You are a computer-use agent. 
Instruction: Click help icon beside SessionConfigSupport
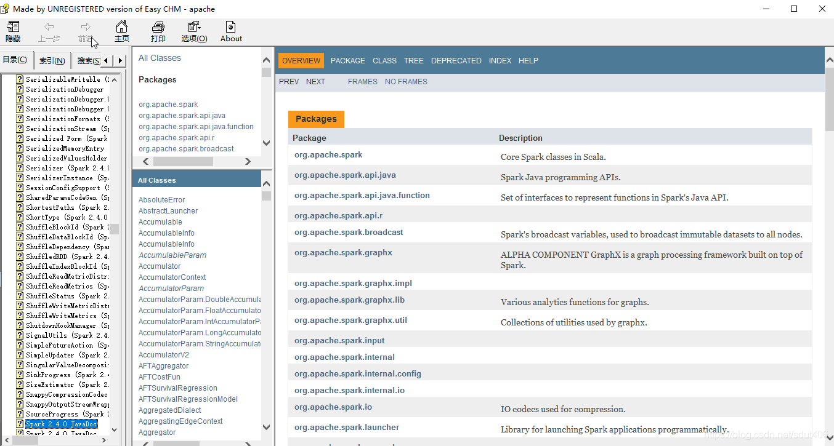point(20,188)
